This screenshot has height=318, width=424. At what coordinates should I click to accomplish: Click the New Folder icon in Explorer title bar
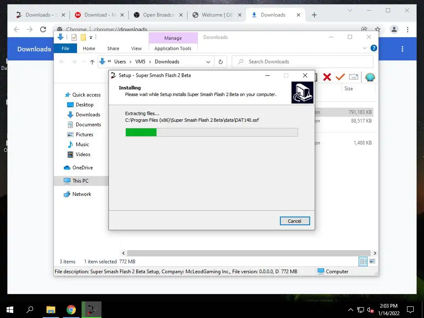83,37
